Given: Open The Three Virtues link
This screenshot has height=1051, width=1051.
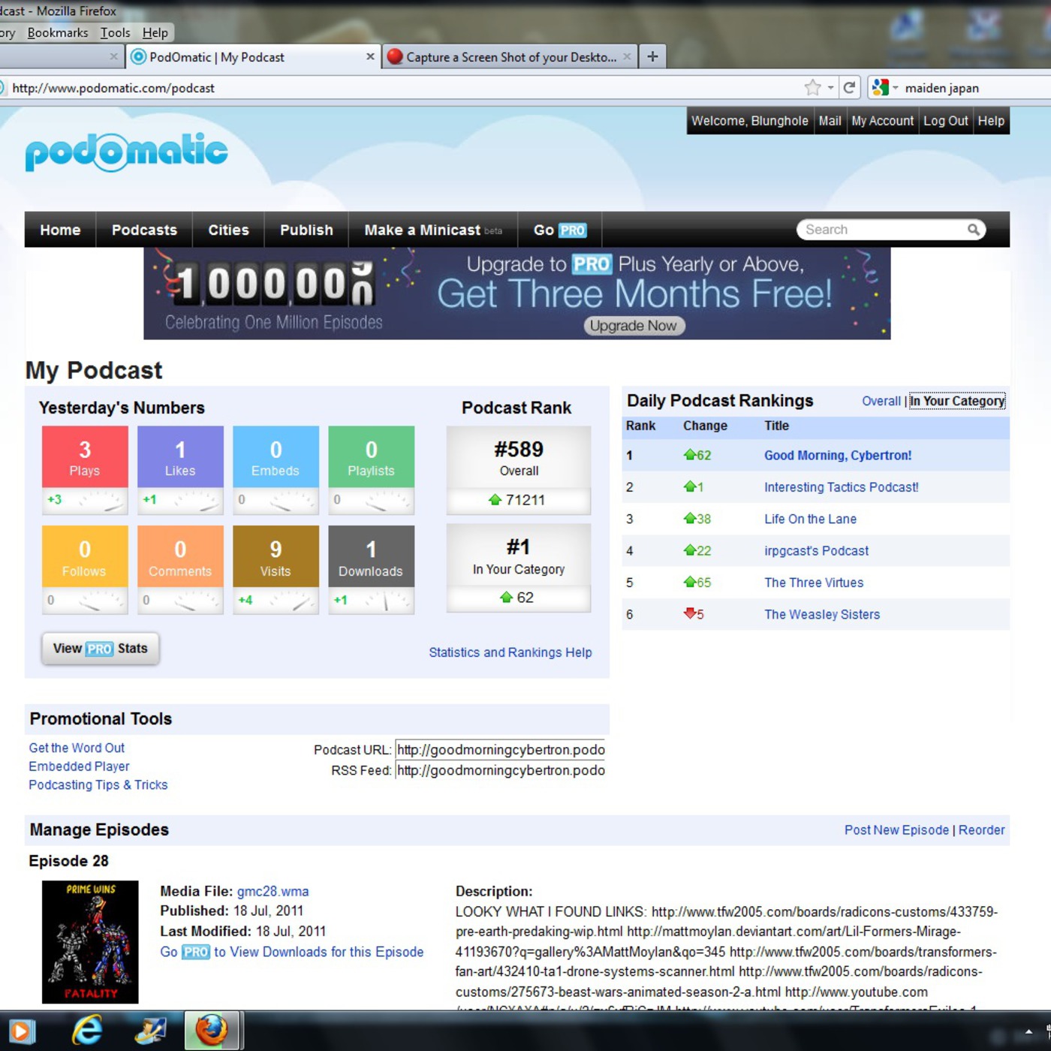Looking at the screenshot, I should [x=814, y=583].
